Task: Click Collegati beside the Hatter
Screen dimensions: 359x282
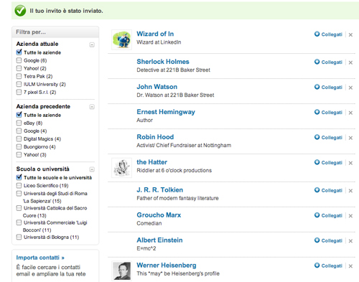Action: pos(328,163)
